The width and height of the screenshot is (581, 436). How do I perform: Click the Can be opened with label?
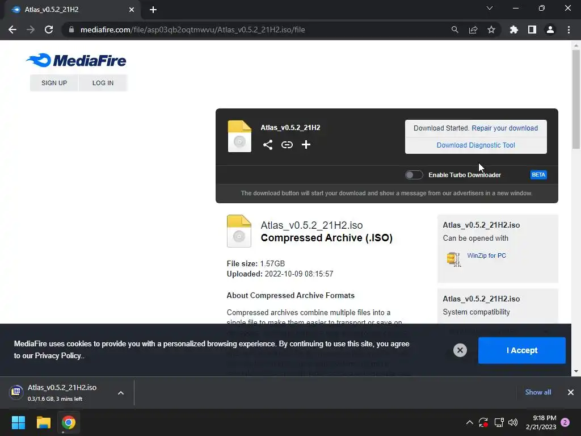475,238
